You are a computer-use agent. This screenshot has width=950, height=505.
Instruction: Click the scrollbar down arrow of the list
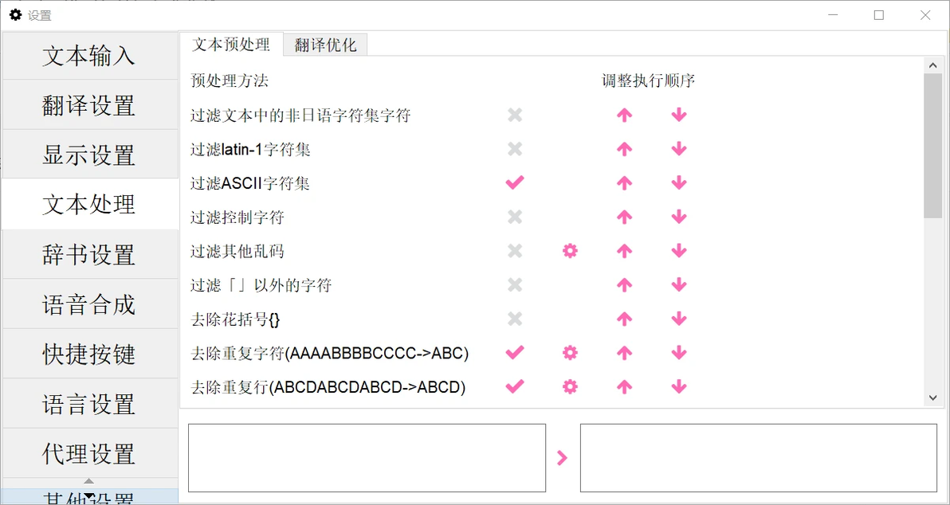tap(932, 397)
